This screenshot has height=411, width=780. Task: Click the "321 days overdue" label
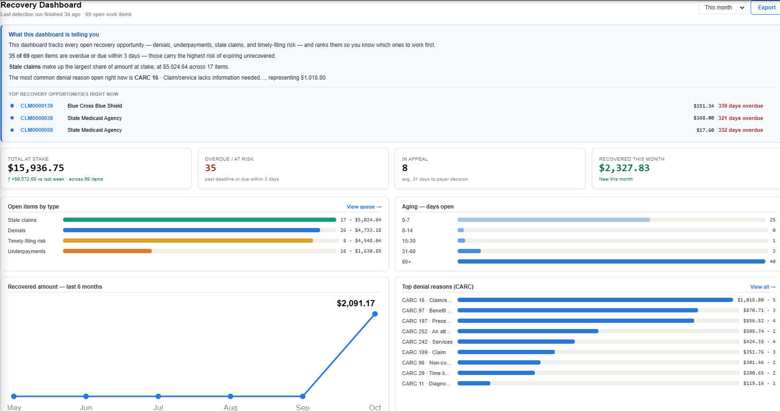point(741,118)
